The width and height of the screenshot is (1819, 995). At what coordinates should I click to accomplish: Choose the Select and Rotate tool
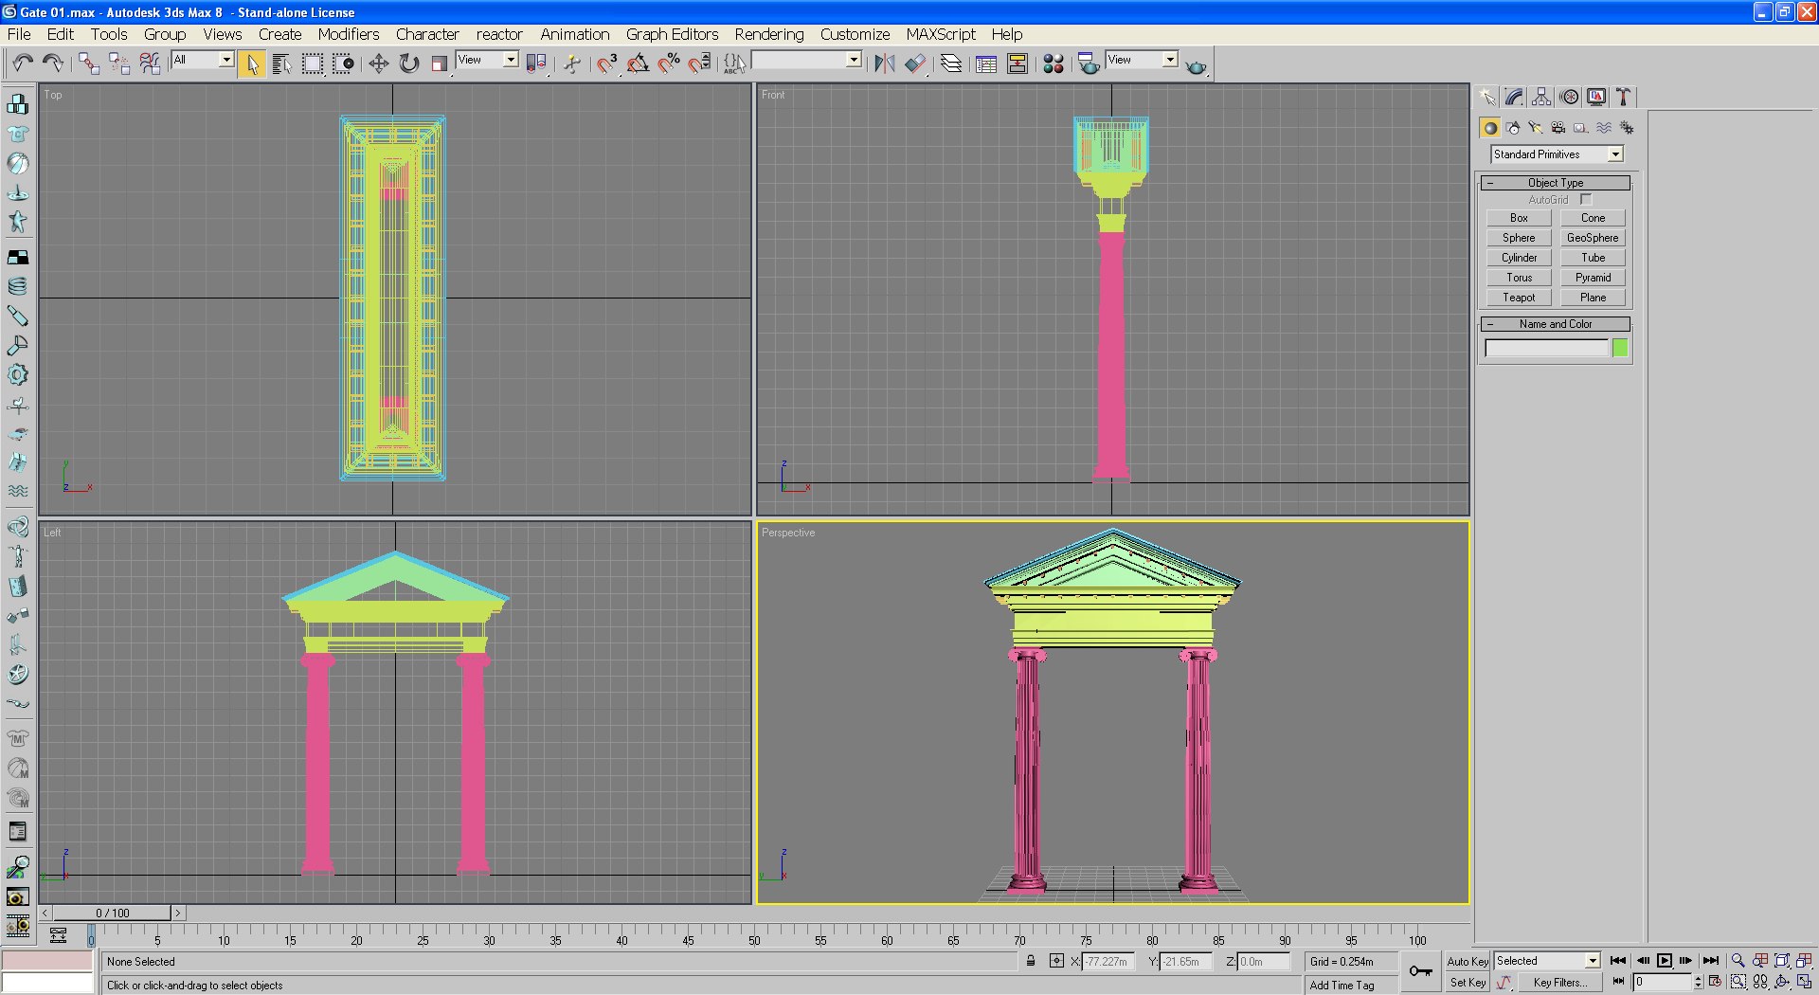409,63
